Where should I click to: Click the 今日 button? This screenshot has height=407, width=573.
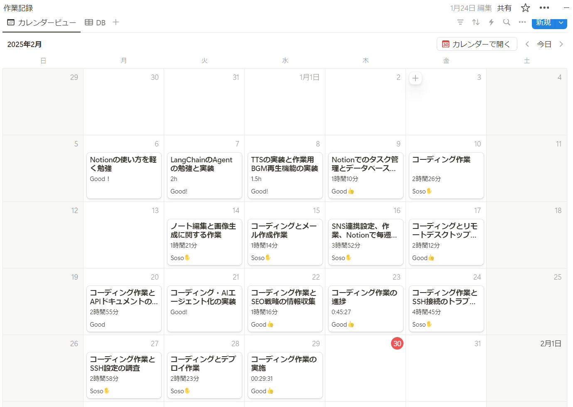(544, 44)
